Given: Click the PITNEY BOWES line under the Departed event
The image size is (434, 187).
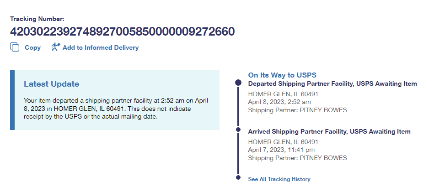Looking at the screenshot, I should coord(297,110).
